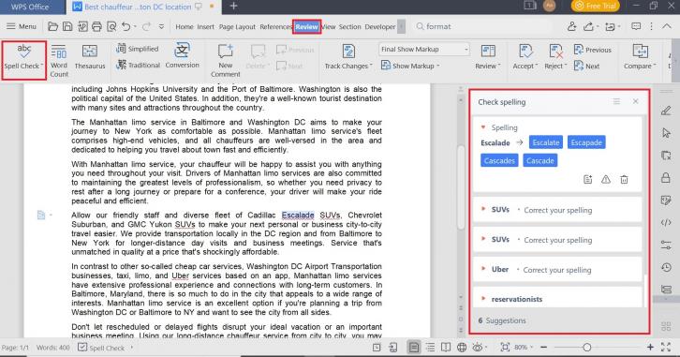Close the Check spelling panel

pyautogui.click(x=635, y=101)
